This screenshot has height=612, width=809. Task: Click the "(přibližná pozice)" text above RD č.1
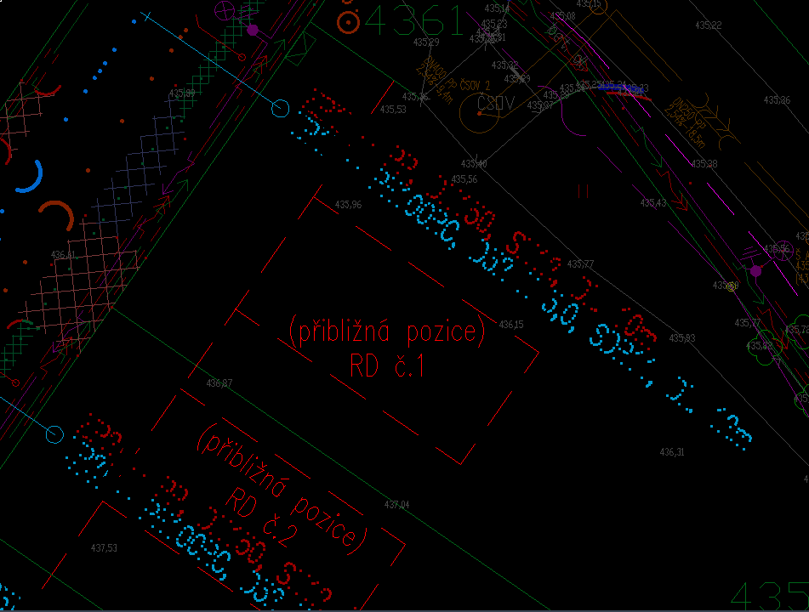(387, 332)
